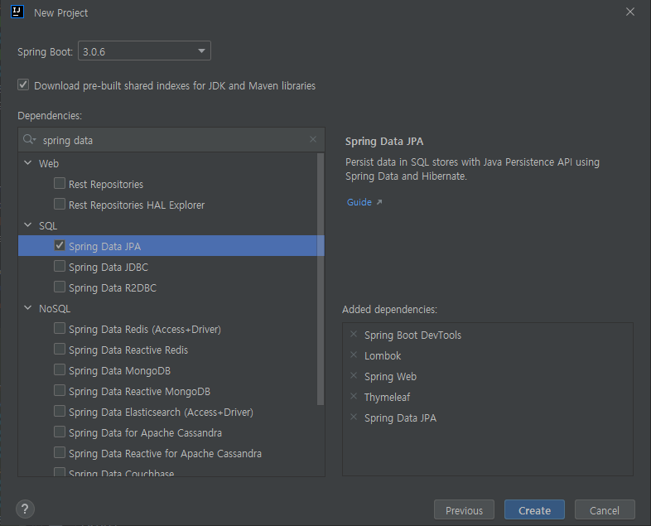Click the IntelliJ IDEA logo icon
The image size is (651, 526).
point(17,12)
